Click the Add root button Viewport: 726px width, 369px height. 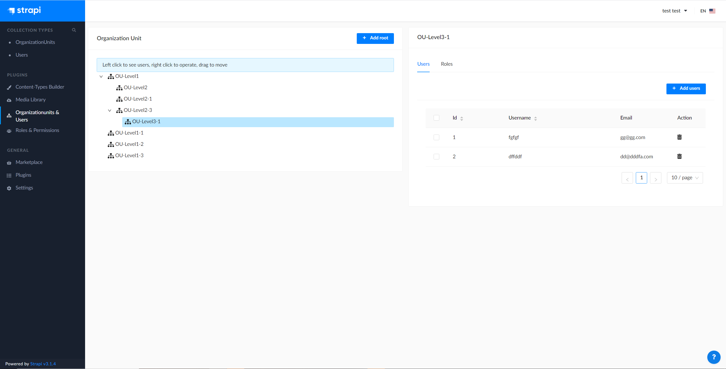point(375,38)
